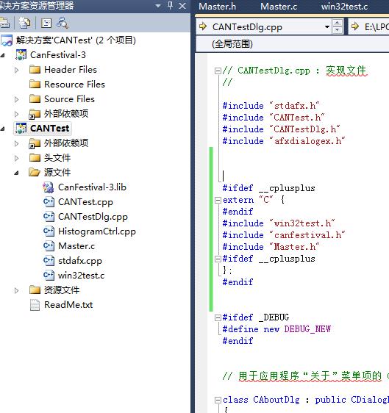Click the navigation bar stepper up arrow

pos(338,23)
